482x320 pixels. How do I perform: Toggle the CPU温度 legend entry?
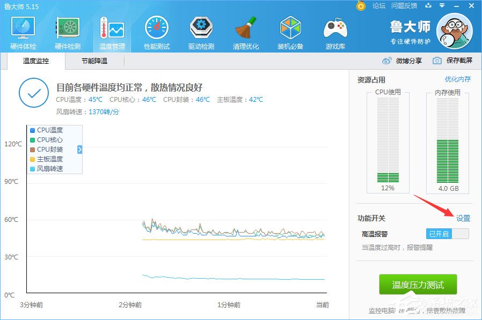[x=49, y=130]
